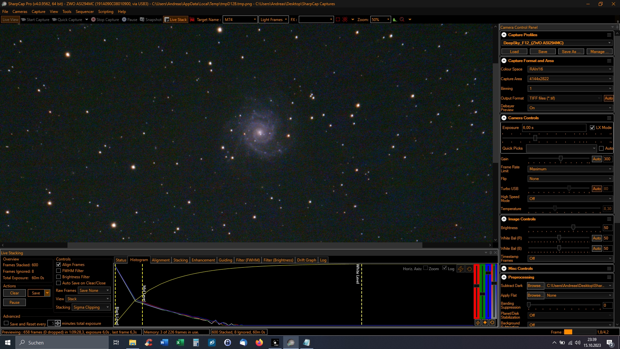Click the Start Capture toolbar button

(x=35, y=20)
